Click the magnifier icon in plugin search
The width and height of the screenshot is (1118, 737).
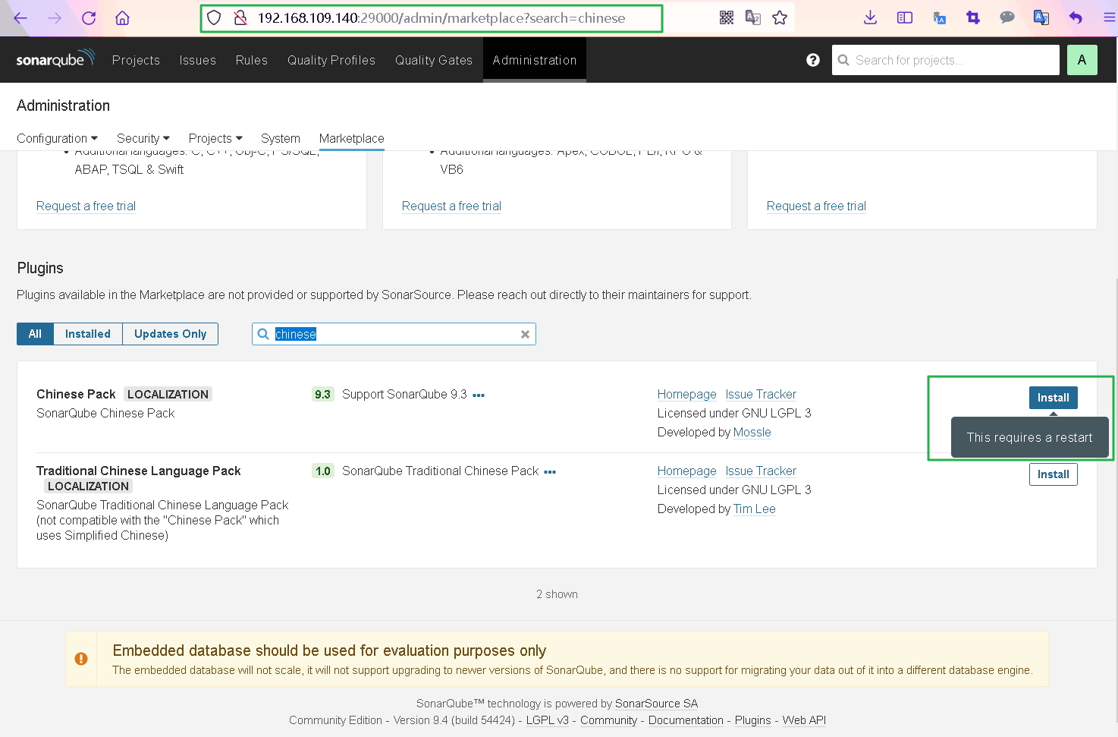tap(263, 334)
